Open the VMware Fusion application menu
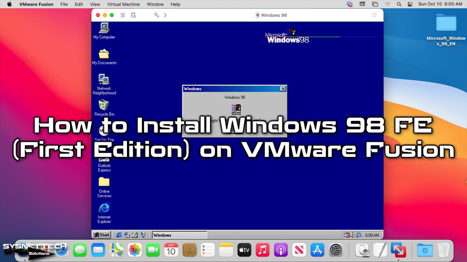This screenshot has height=262, width=467. (x=36, y=4)
